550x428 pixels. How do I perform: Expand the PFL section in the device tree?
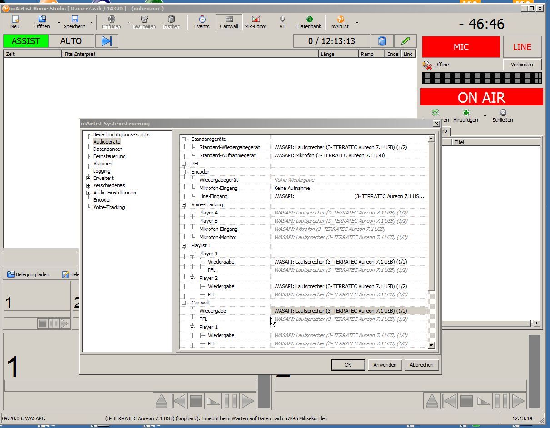click(184, 164)
